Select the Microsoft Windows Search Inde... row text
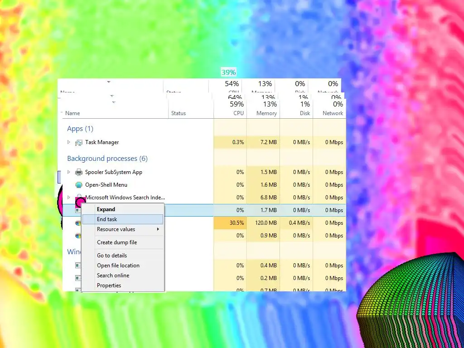The image size is (464, 348). coord(125,198)
